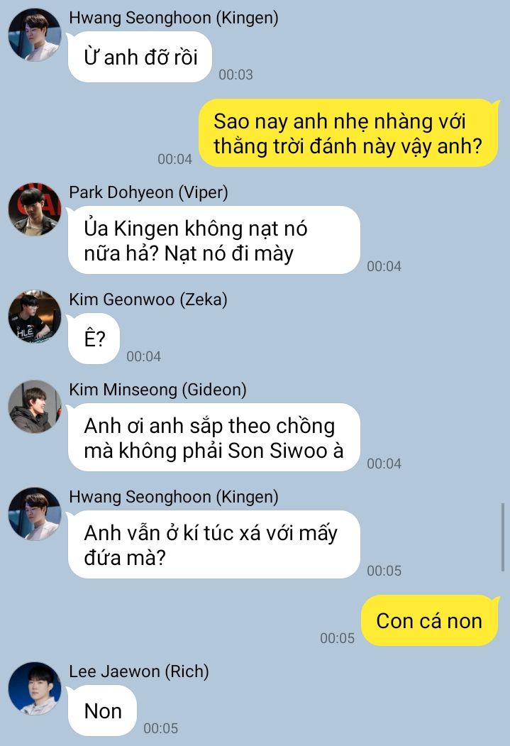Open Kingen's avatar next to dormitory message
The width and height of the screenshot is (510, 746).
pos(35,514)
